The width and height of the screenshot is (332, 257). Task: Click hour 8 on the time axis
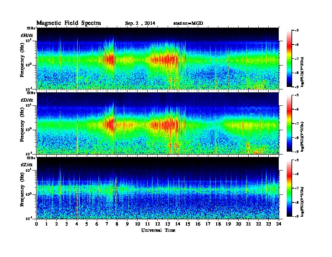pos(117,224)
